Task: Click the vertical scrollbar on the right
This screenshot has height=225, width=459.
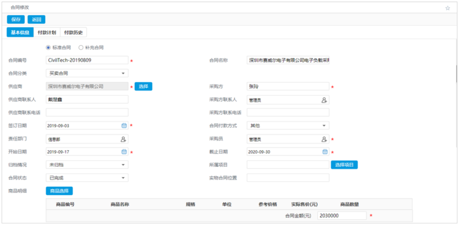Action: (x=456, y=74)
